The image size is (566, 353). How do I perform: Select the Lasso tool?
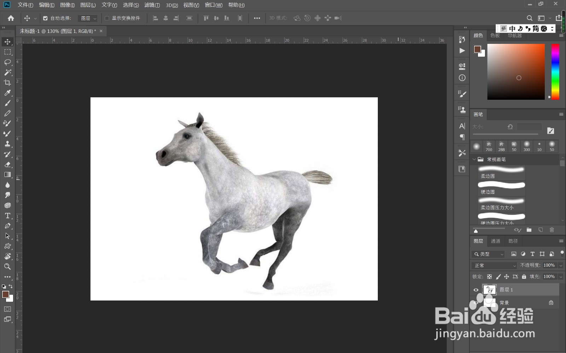pyautogui.click(x=7, y=62)
